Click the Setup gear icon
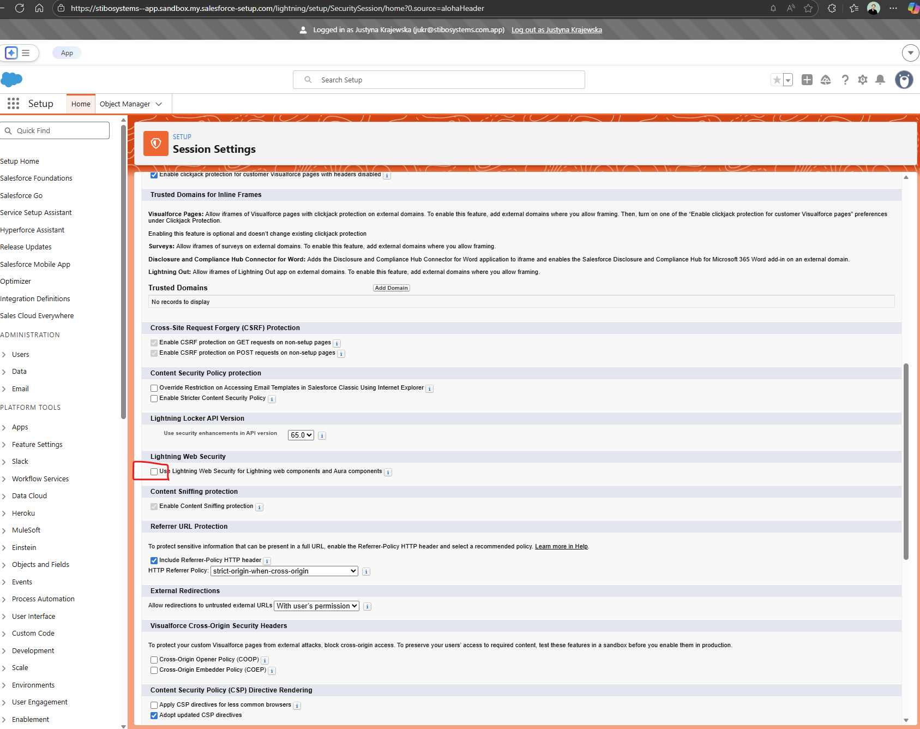Image resolution: width=920 pixels, height=729 pixels. [x=862, y=80]
